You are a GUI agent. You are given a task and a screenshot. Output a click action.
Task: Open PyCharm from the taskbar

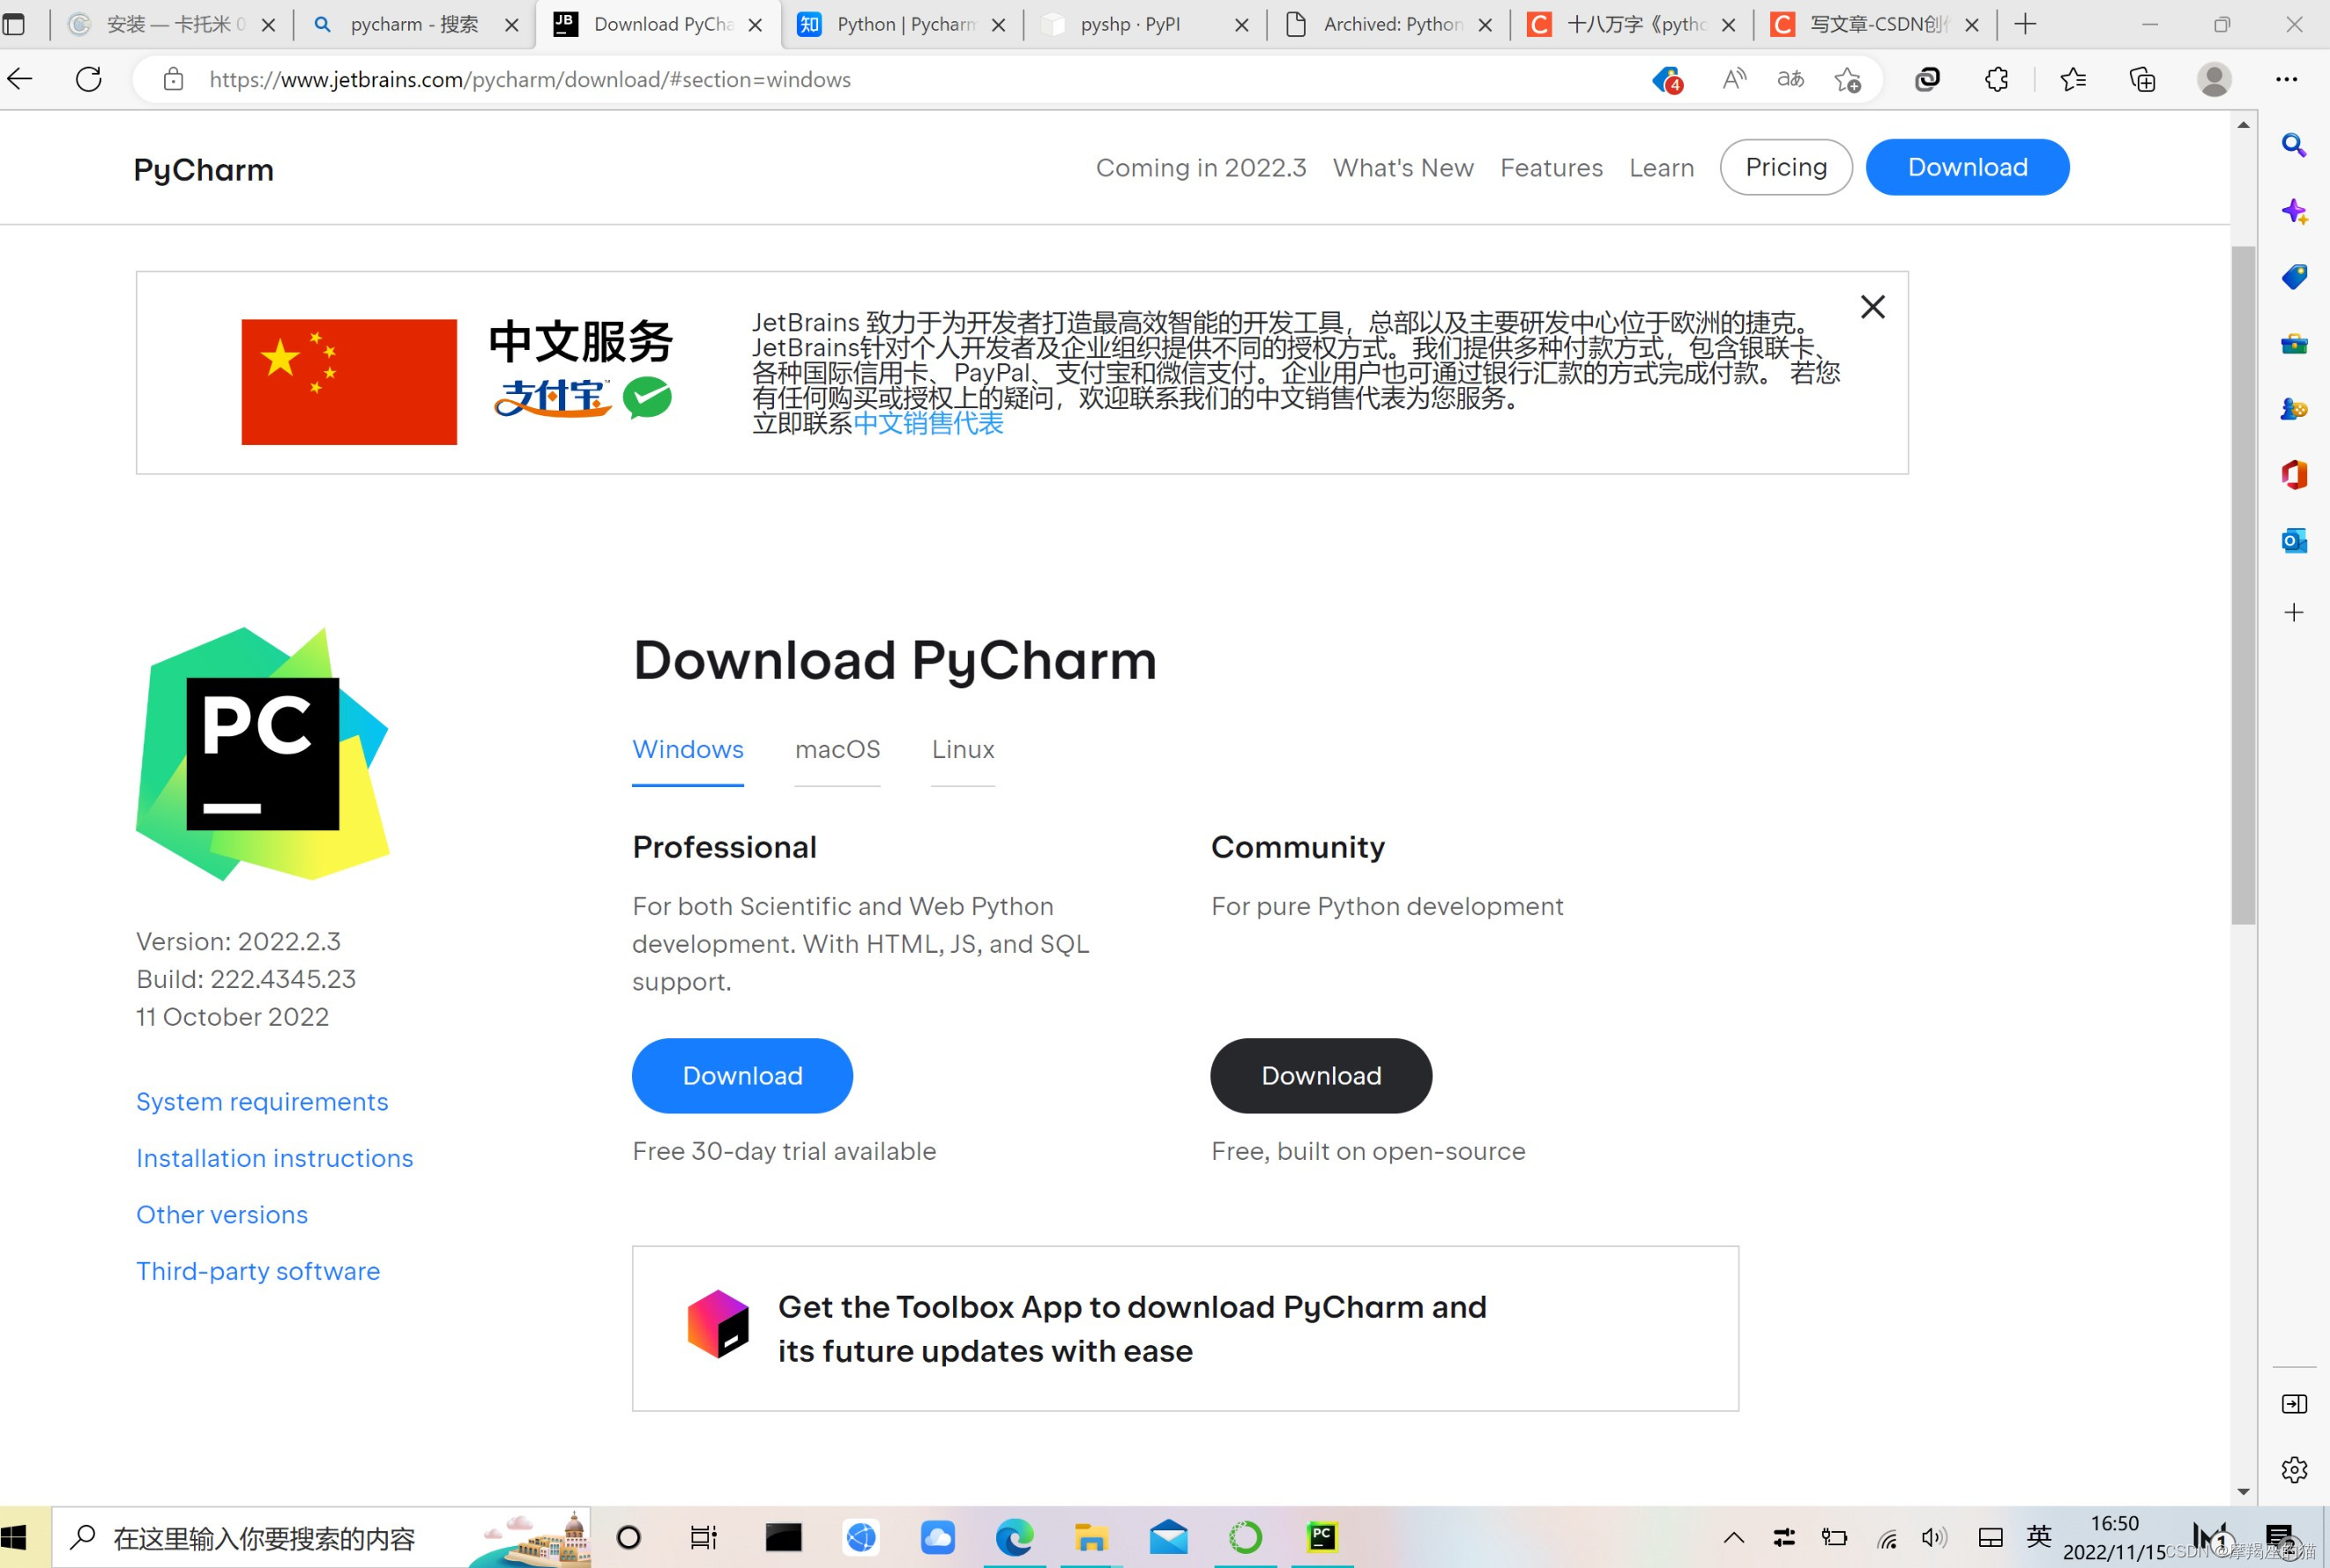click(1321, 1537)
